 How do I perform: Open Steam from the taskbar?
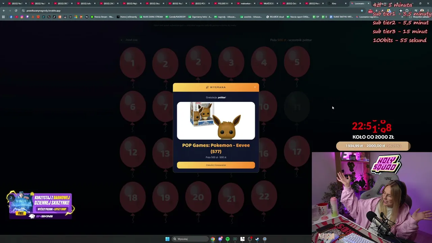[x=257, y=239]
